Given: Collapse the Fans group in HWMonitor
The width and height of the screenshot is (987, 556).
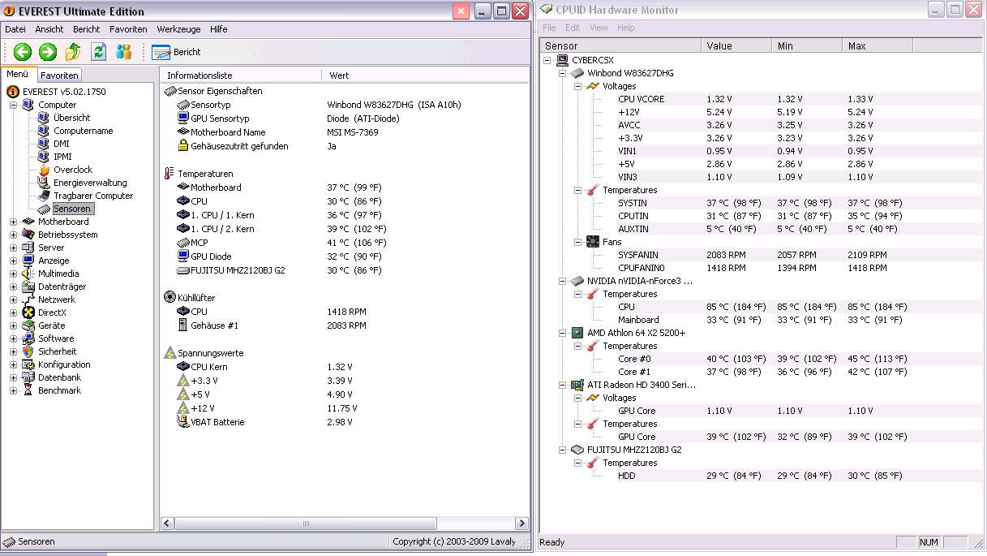Looking at the screenshot, I should 578,242.
